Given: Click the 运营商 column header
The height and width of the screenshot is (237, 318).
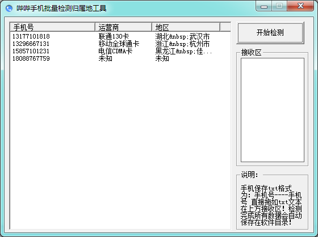Looking at the screenshot, I should pos(124,27).
